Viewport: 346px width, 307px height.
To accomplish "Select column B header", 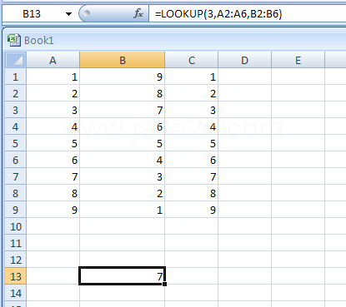I will tap(123, 60).
